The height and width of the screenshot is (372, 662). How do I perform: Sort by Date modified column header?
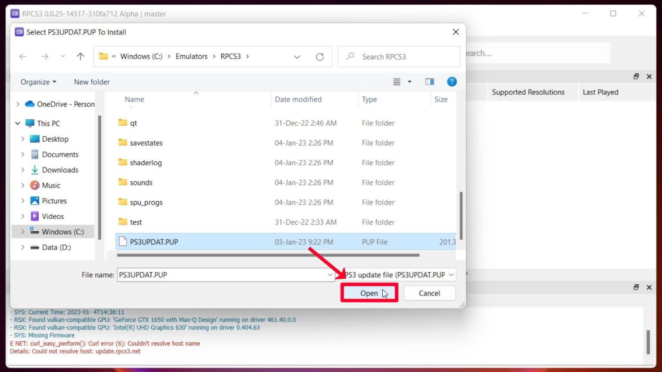(298, 99)
